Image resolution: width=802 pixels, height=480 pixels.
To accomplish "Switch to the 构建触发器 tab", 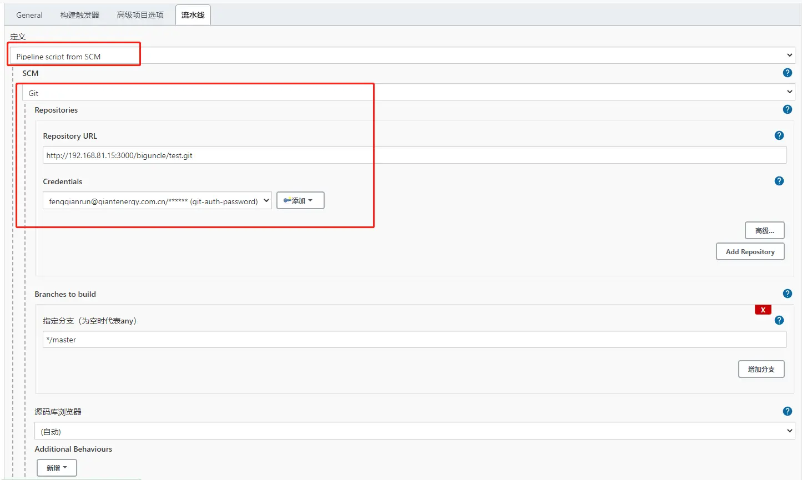I will [x=80, y=15].
